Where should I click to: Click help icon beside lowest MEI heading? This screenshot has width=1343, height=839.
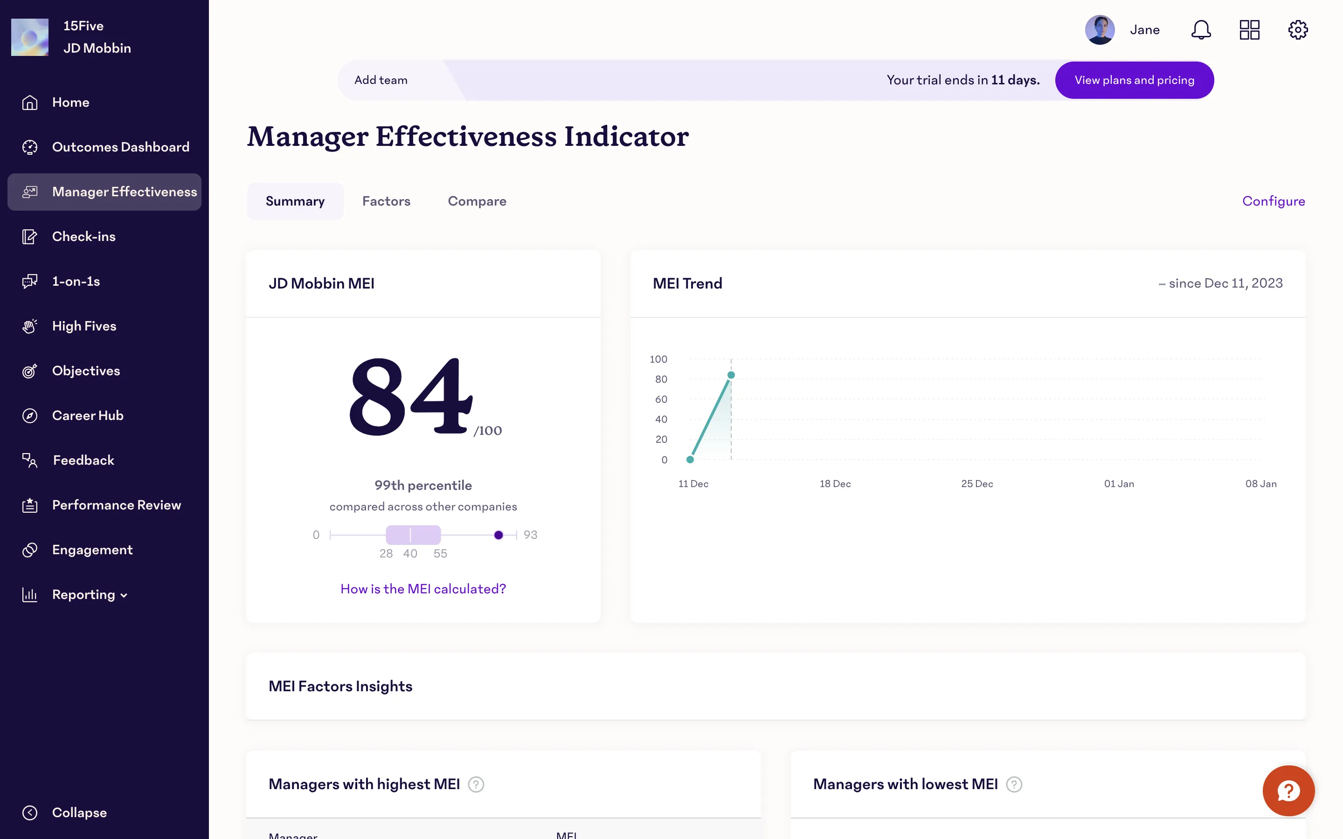pos(1014,784)
